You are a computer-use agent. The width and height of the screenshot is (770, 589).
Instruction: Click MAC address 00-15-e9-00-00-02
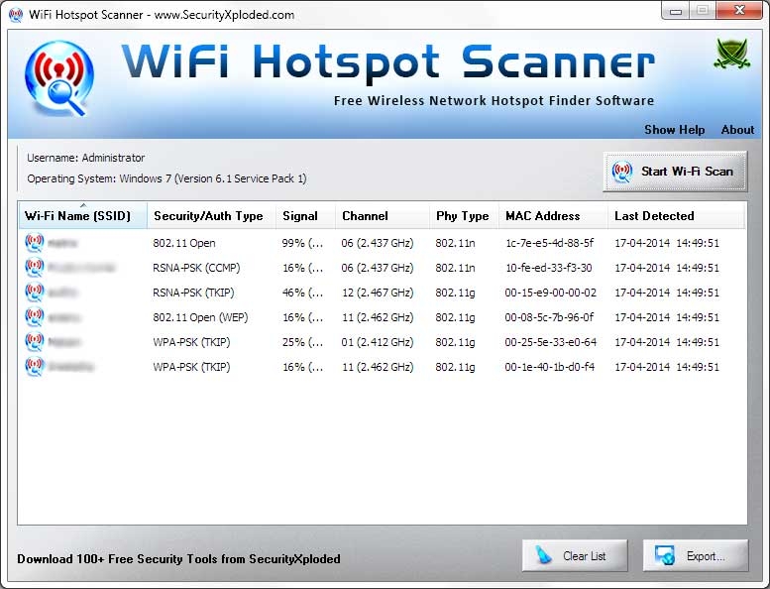pos(550,293)
